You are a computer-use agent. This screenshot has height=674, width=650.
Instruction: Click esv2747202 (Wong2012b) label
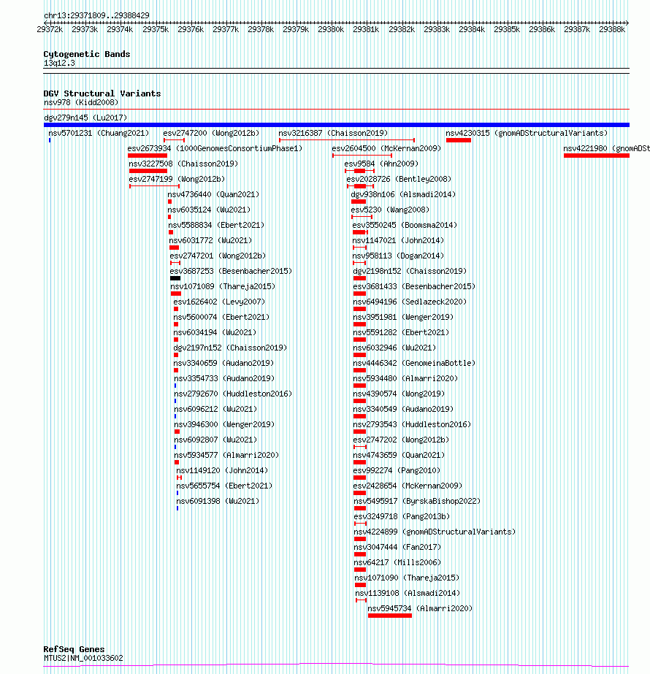(401, 440)
